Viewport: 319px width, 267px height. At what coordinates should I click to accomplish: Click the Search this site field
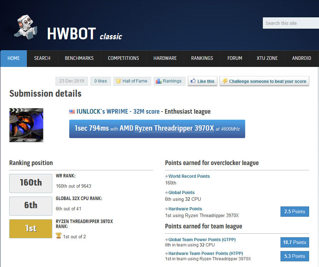point(291,23)
